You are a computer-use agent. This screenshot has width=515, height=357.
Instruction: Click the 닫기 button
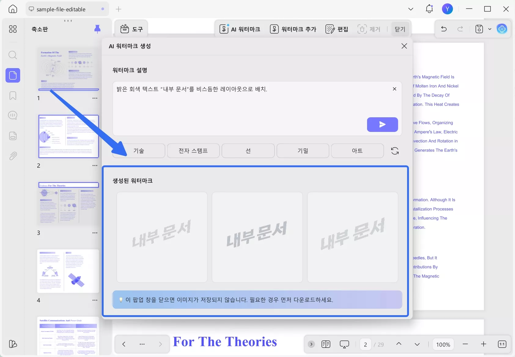(400, 29)
